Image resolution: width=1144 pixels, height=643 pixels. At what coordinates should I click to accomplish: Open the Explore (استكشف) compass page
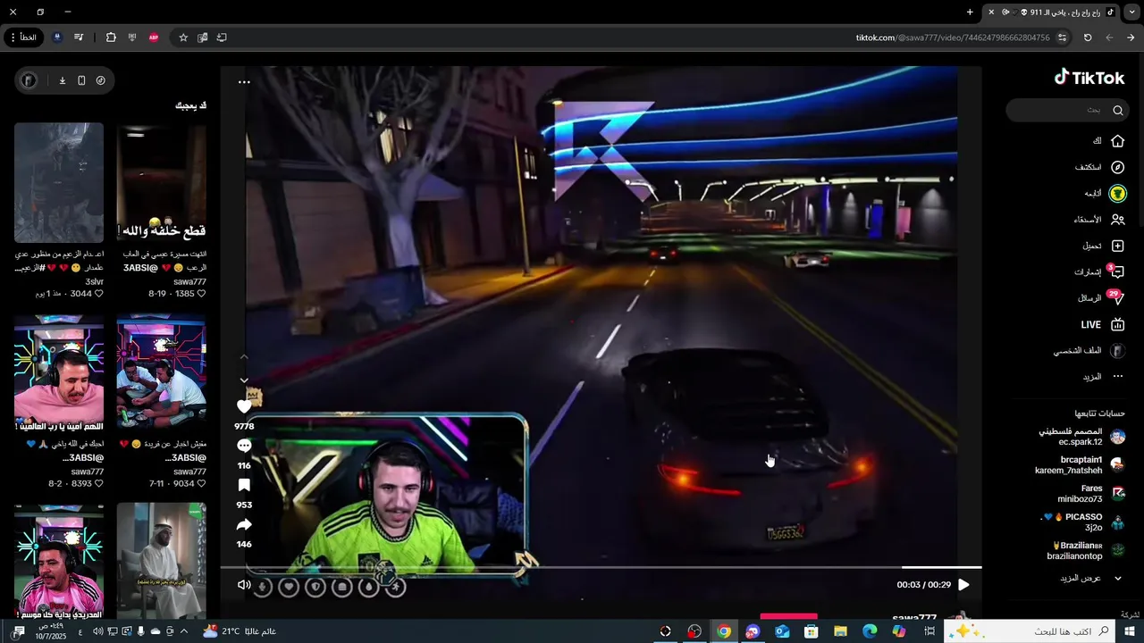click(1099, 167)
